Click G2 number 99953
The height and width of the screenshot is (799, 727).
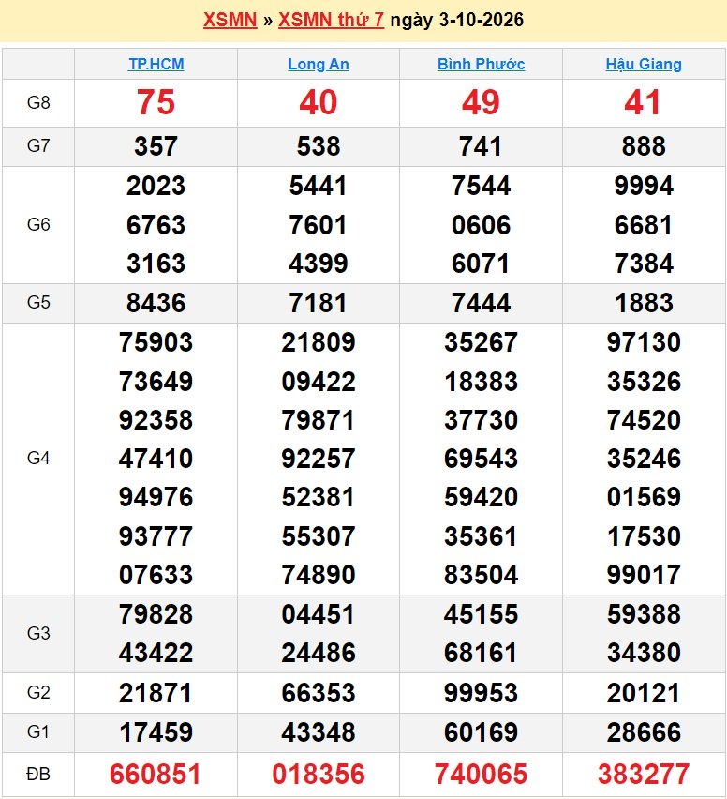(482, 693)
